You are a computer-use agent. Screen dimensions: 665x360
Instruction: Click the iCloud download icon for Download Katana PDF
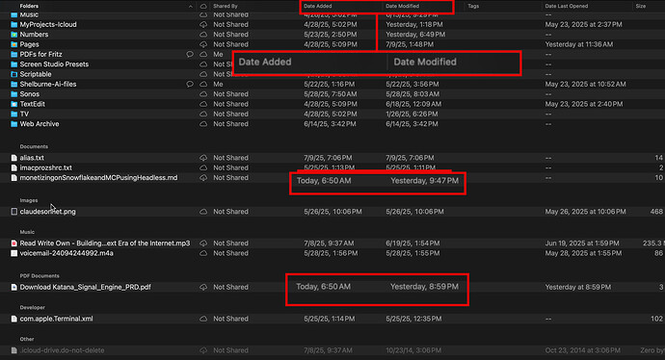click(203, 287)
